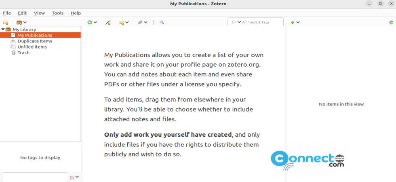Open the search mode dropdown arrow
The image size is (396, 182).
click(x=239, y=22)
